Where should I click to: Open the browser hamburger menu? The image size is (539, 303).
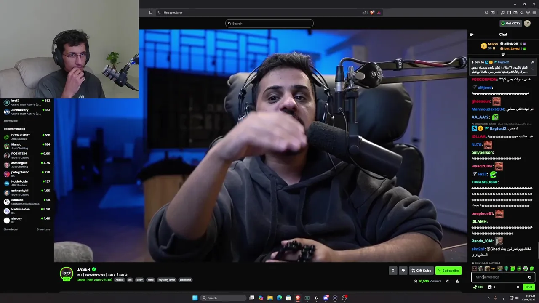click(x=534, y=13)
